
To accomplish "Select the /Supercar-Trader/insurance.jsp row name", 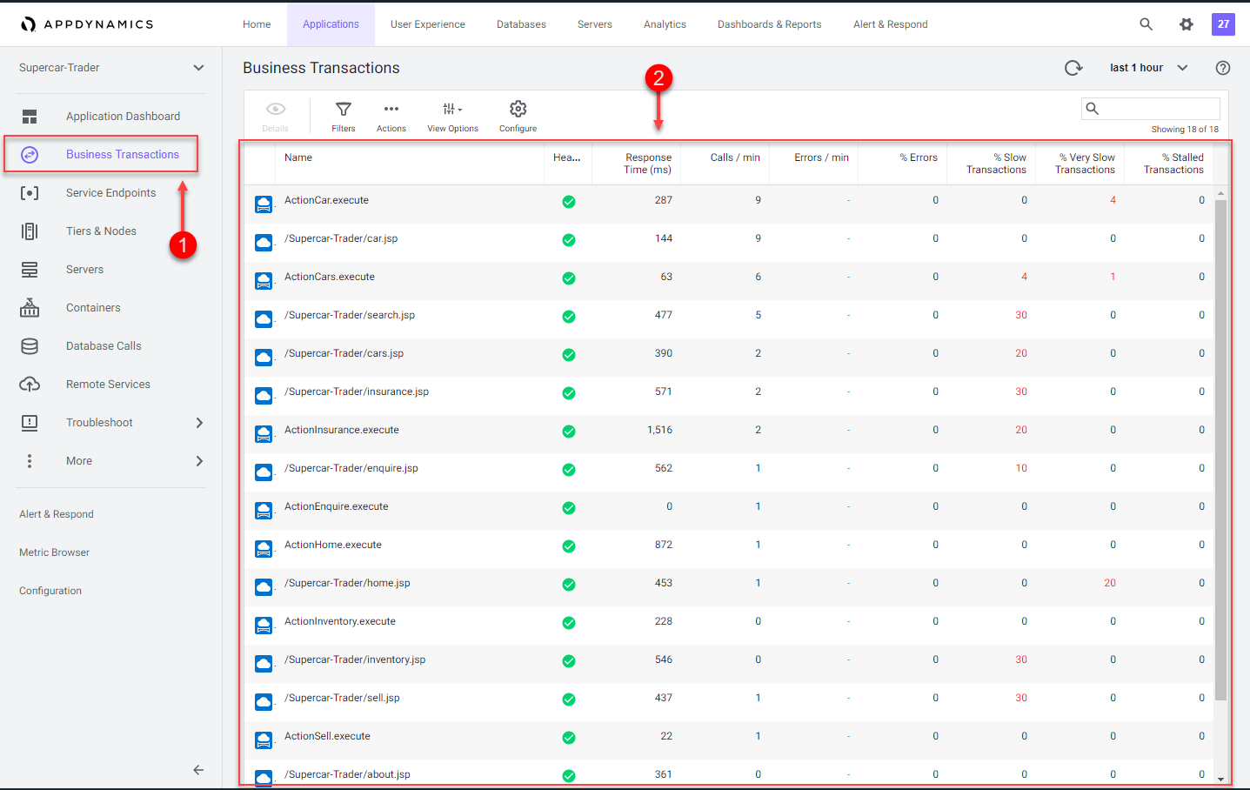I will tap(357, 392).
